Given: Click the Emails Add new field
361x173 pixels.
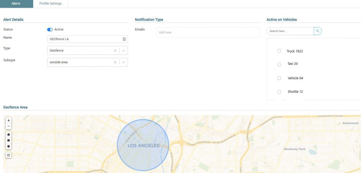Looking at the screenshot, I should (x=208, y=32).
